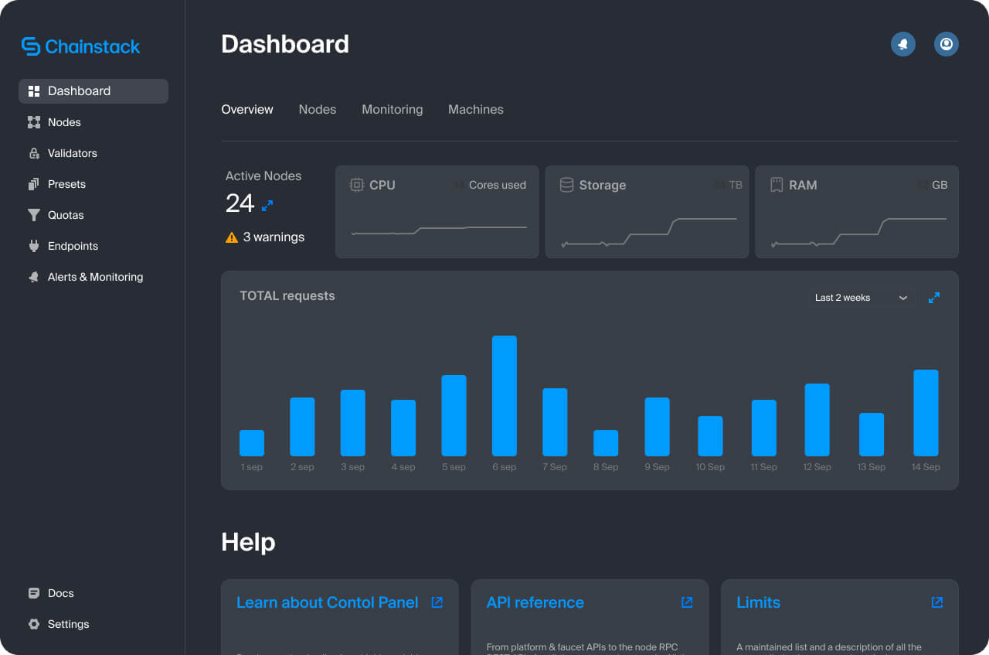This screenshot has width=989, height=655.
Task: Open the Last 2 weeks dropdown
Action: pyautogui.click(x=861, y=298)
